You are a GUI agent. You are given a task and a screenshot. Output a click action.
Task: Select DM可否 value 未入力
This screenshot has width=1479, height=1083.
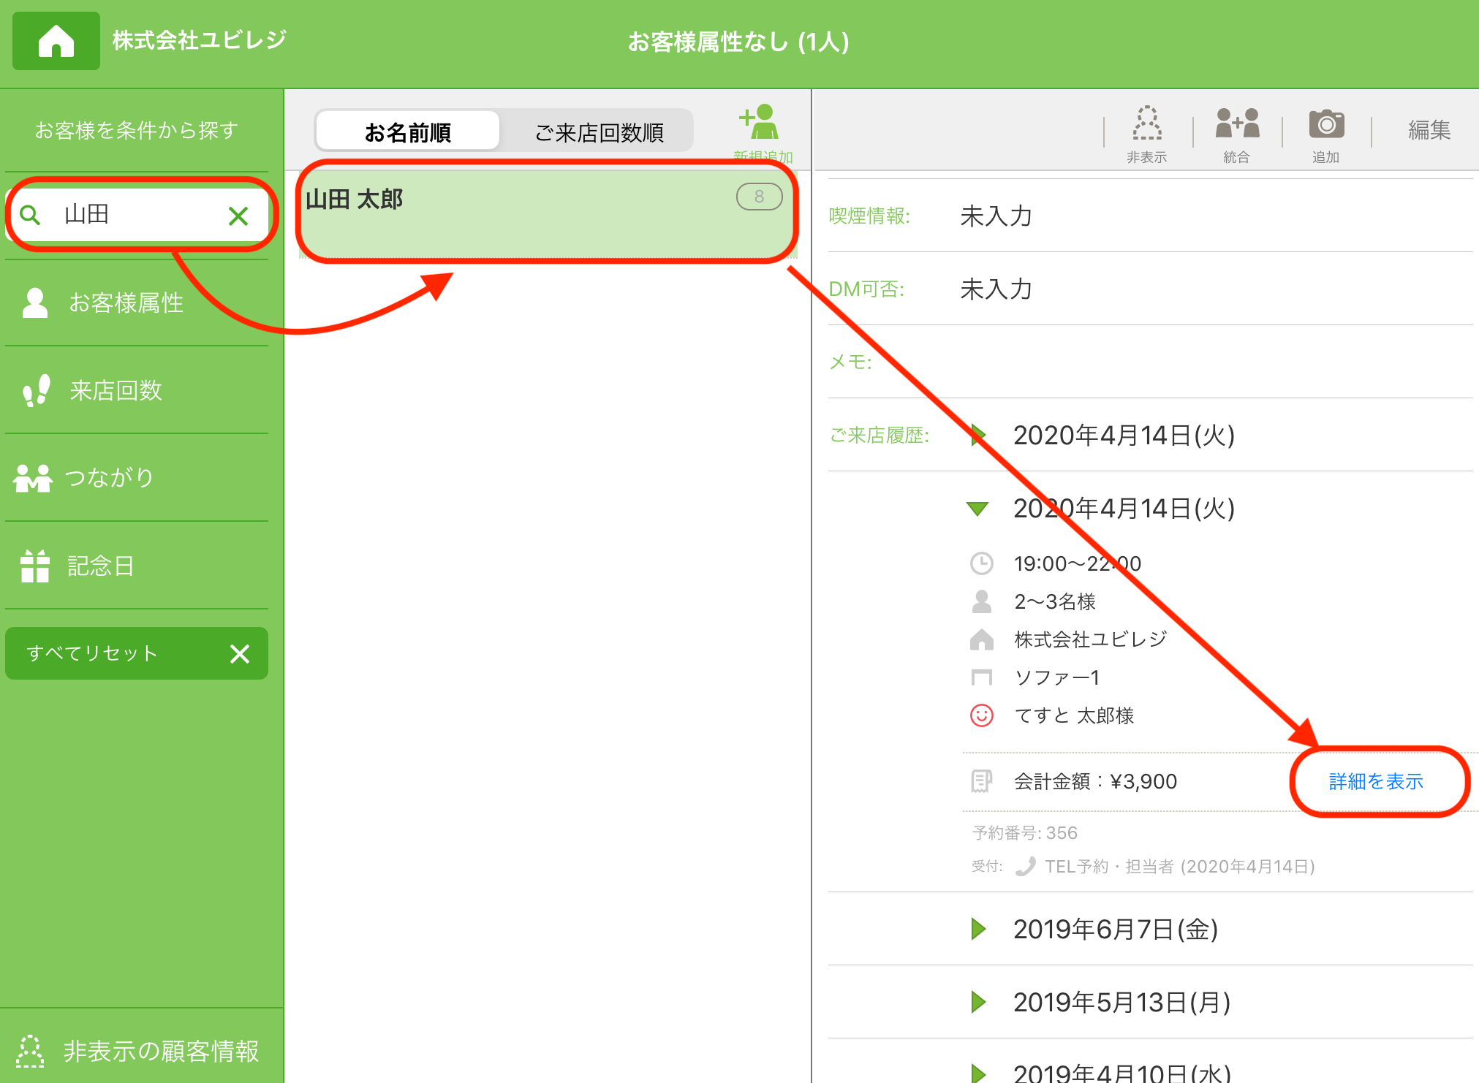pyautogui.click(x=996, y=289)
